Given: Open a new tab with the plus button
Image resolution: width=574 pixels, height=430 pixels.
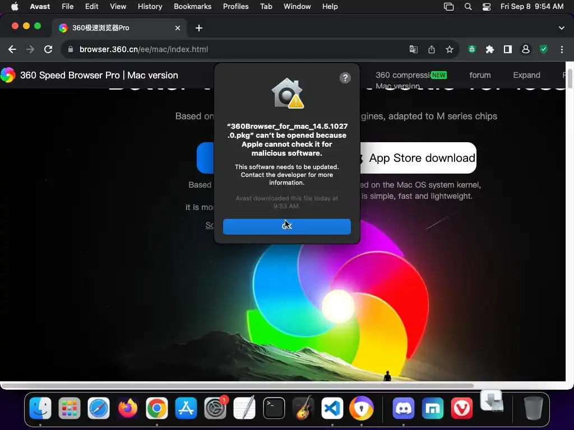Looking at the screenshot, I should (199, 28).
